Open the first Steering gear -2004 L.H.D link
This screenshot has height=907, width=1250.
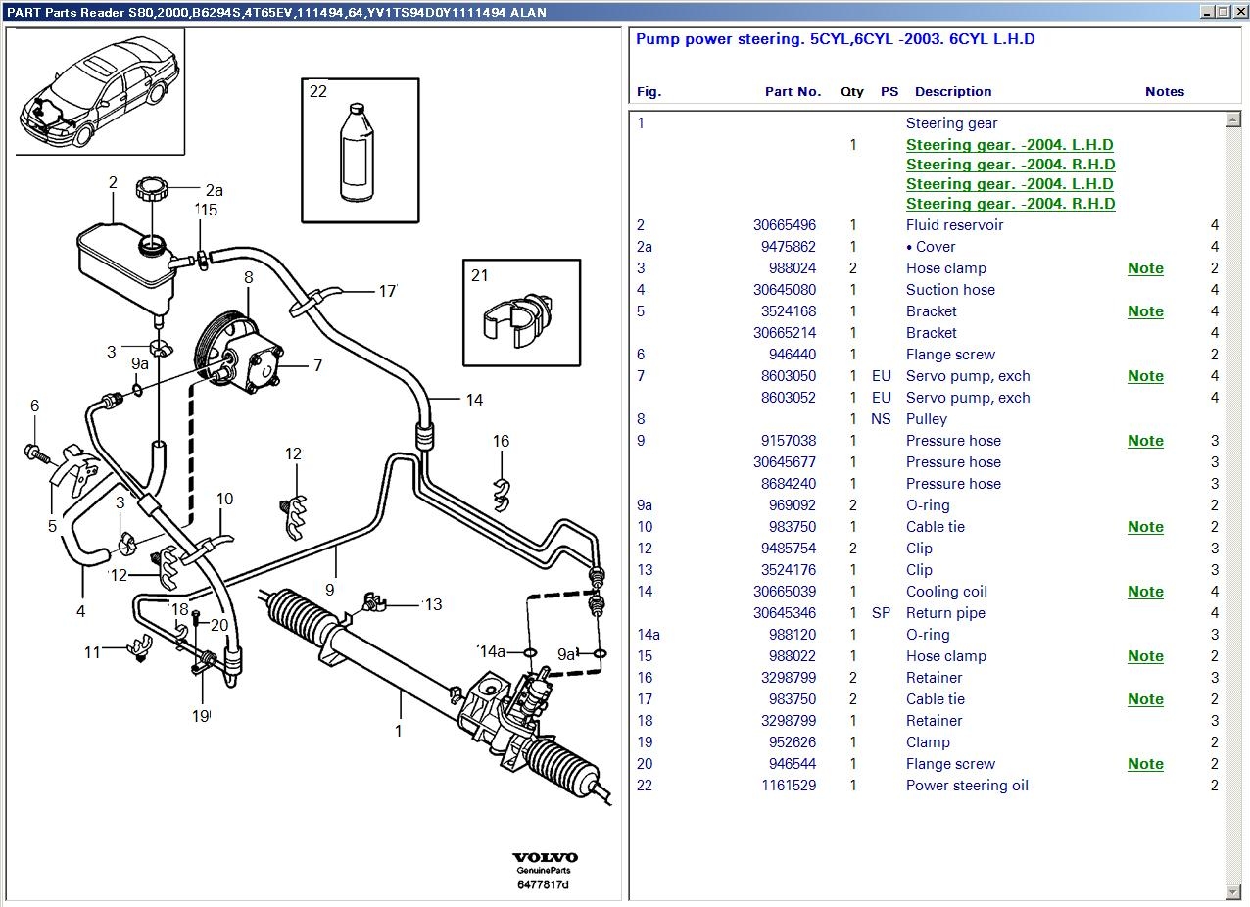click(x=1009, y=145)
